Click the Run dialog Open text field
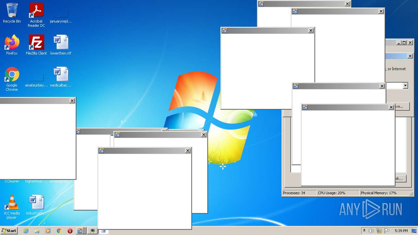The width and height of the screenshot is (418, 235). point(394,86)
